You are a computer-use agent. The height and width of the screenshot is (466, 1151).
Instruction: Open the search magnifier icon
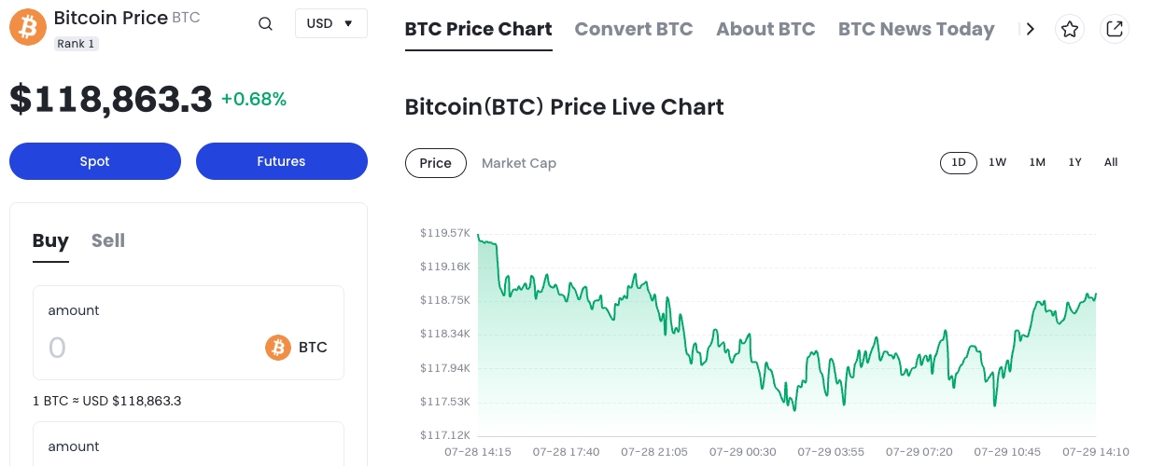tap(265, 24)
